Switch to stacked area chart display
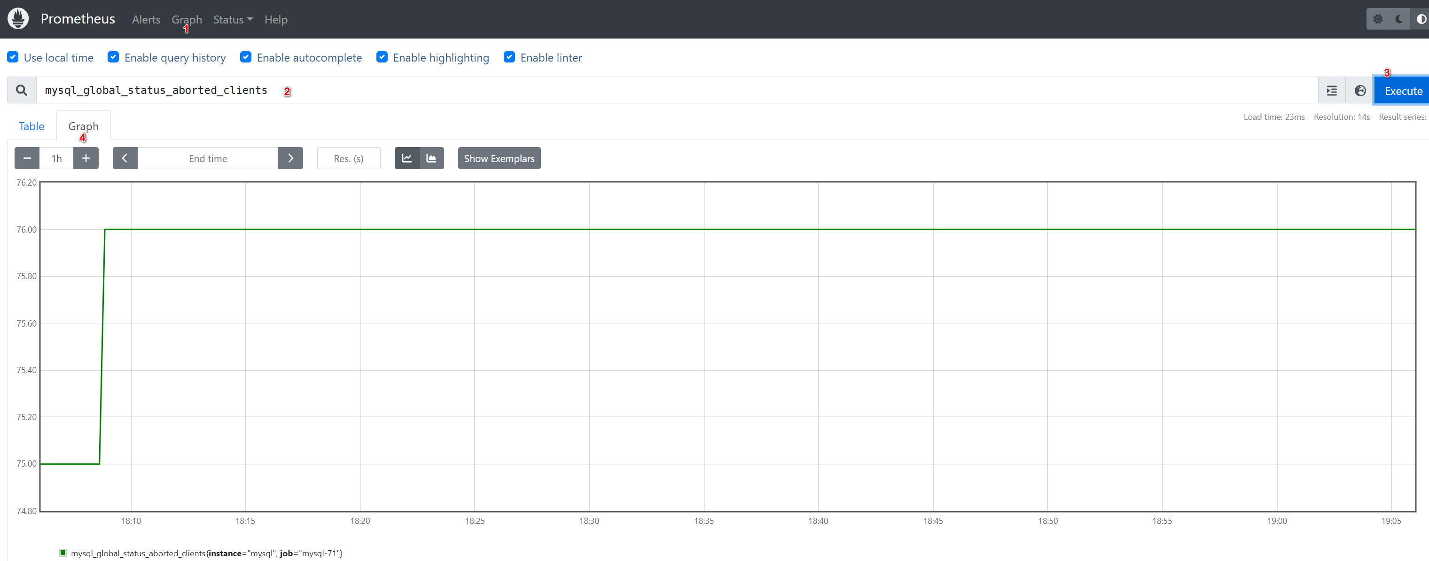The height and width of the screenshot is (561, 1429). tap(431, 158)
